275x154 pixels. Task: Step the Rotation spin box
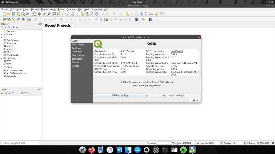tap(244, 143)
